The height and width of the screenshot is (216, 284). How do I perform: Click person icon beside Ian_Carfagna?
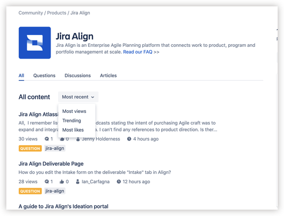tap(78, 181)
